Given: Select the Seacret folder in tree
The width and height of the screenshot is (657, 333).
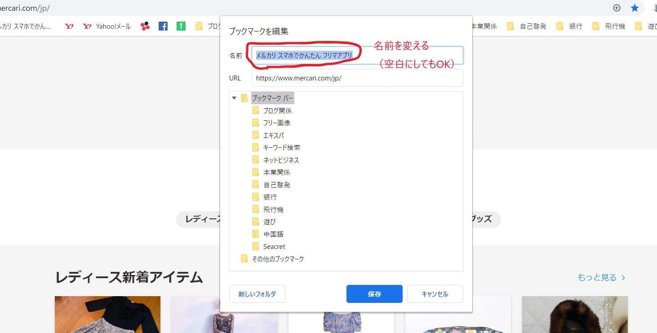Looking at the screenshot, I should (x=274, y=247).
